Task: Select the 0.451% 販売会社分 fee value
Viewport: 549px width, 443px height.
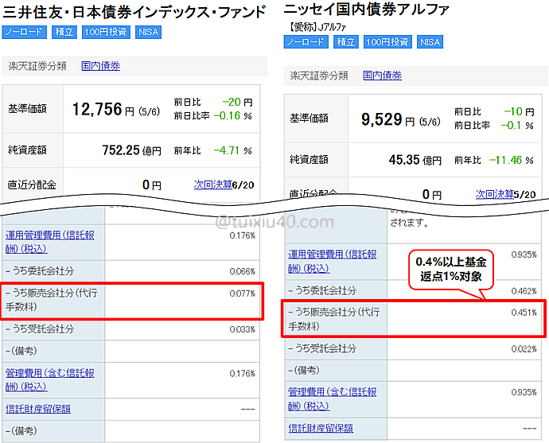Action: pos(524,313)
